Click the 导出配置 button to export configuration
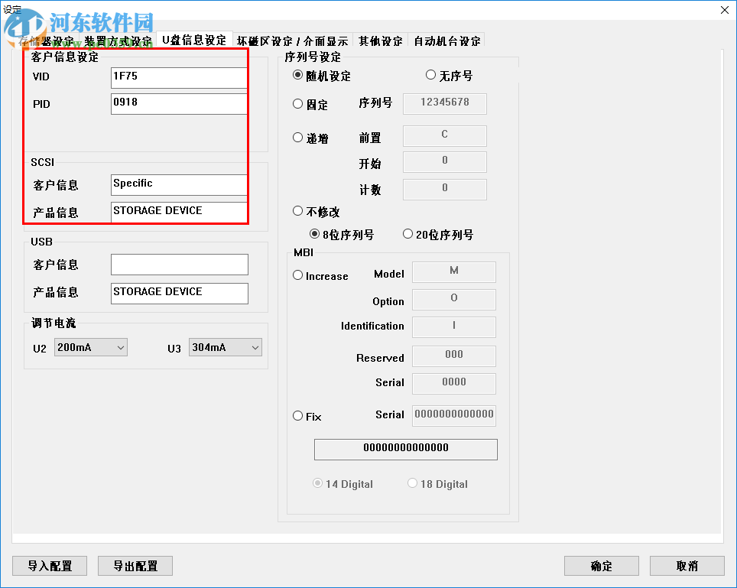737x588 pixels. coord(135,566)
